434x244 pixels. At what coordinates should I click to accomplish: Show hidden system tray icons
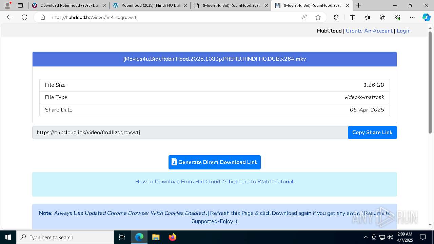[366, 237]
